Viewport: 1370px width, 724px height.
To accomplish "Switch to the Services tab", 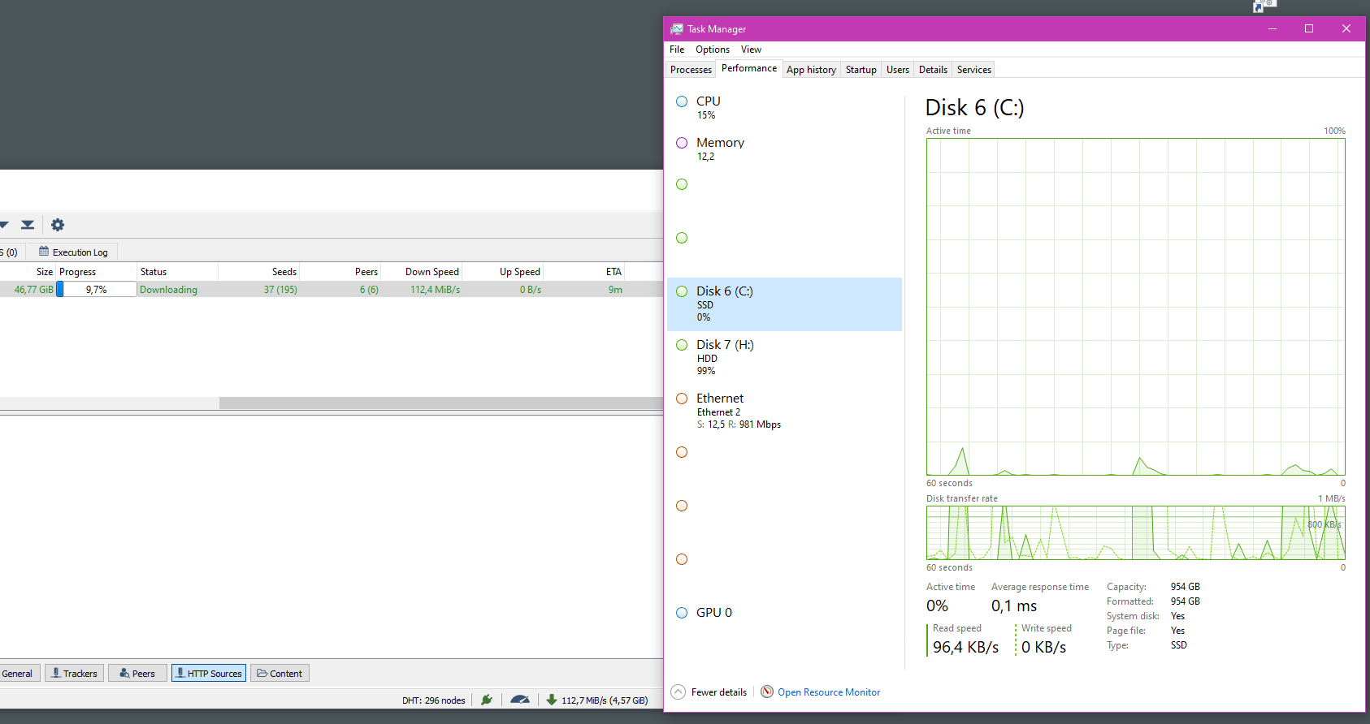I will tap(973, 70).
